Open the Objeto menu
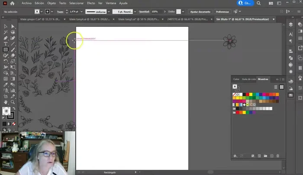The image size is (303, 175). [52, 3]
